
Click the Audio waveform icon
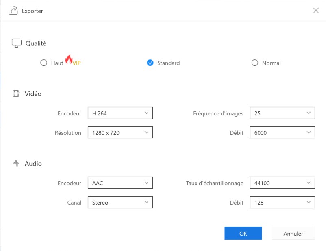click(x=16, y=164)
